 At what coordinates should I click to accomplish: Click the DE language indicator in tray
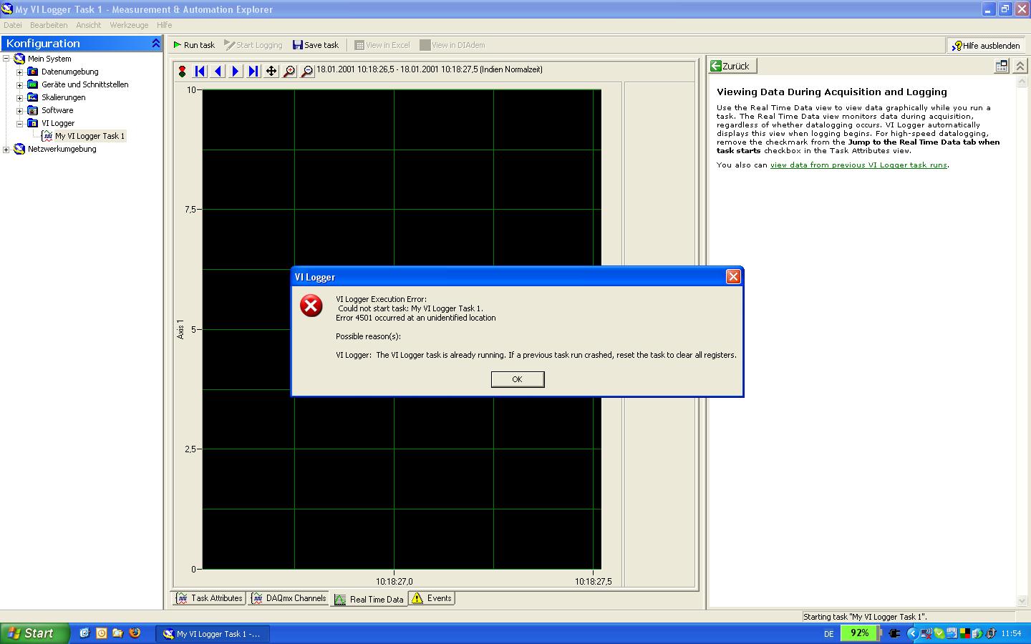pos(829,634)
